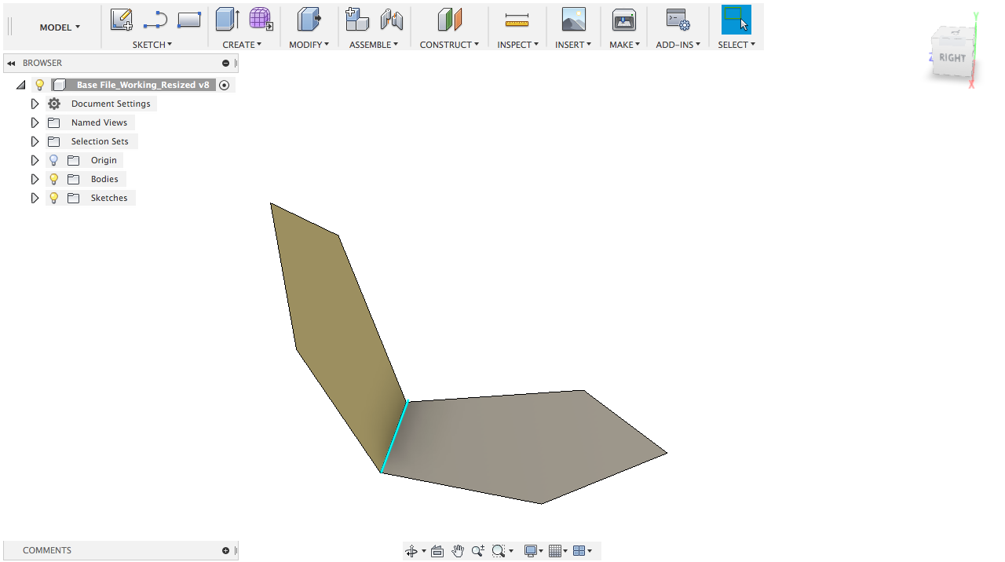Click the Selection Sets tree label
1005x562 pixels.
100,141
